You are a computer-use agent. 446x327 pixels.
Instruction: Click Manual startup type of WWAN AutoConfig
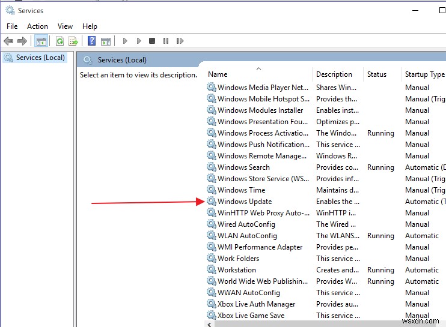point(417,293)
